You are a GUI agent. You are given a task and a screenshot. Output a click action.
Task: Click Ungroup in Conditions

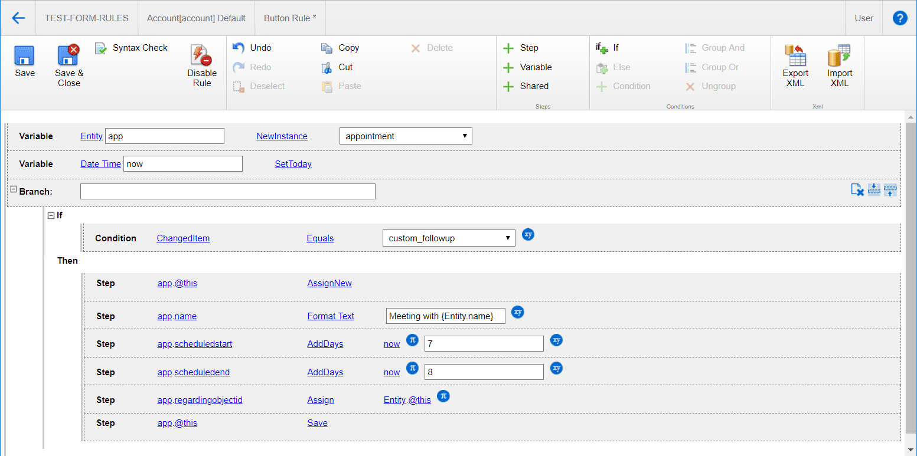click(710, 86)
